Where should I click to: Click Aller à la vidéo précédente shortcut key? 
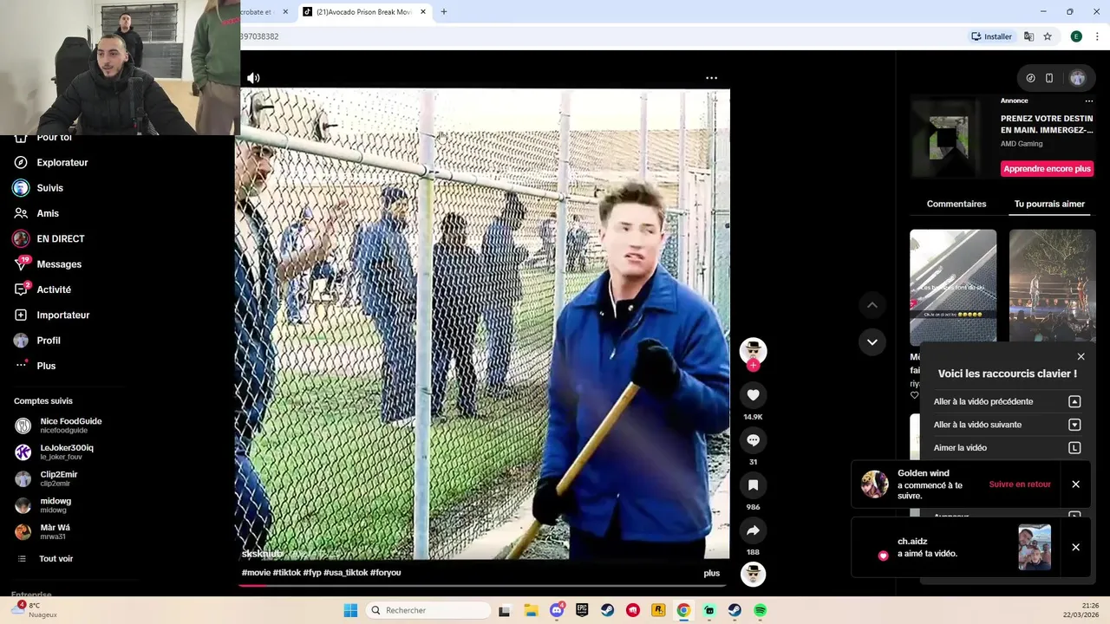[x=1074, y=401]
